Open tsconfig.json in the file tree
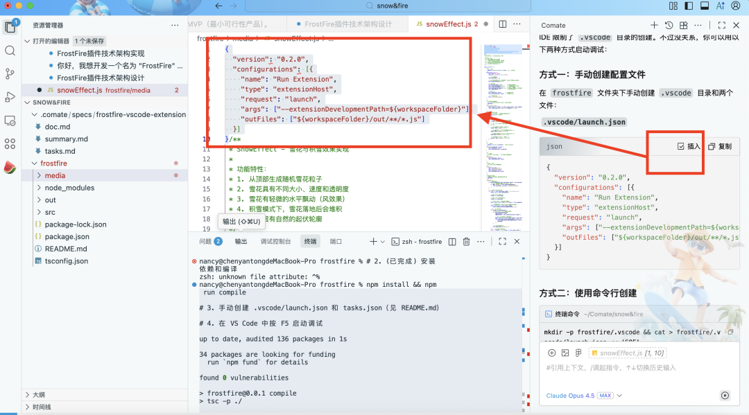 click(x=67, y=261)
